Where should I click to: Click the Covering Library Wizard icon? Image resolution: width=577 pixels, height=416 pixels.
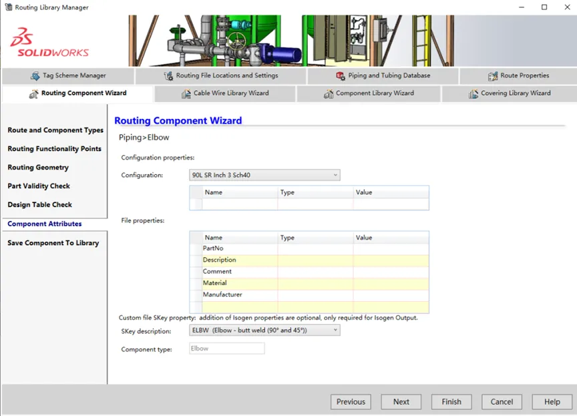pos(473,93)
